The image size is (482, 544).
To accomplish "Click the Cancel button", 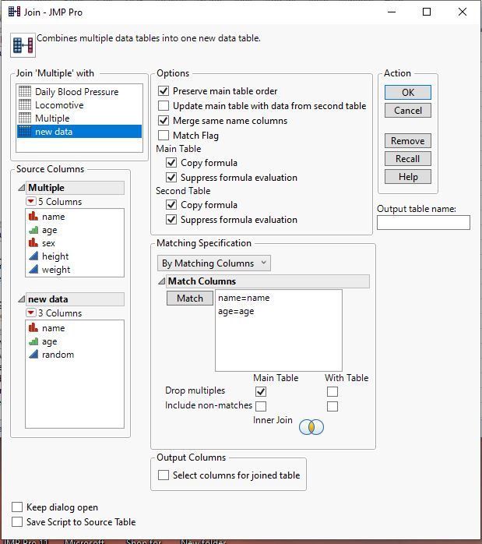I will (x=408, y=111).
